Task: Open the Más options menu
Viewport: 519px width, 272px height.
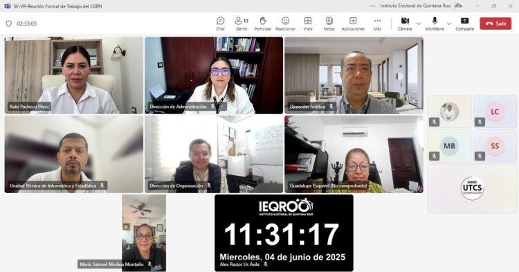Action: click(x=377, y=24)
